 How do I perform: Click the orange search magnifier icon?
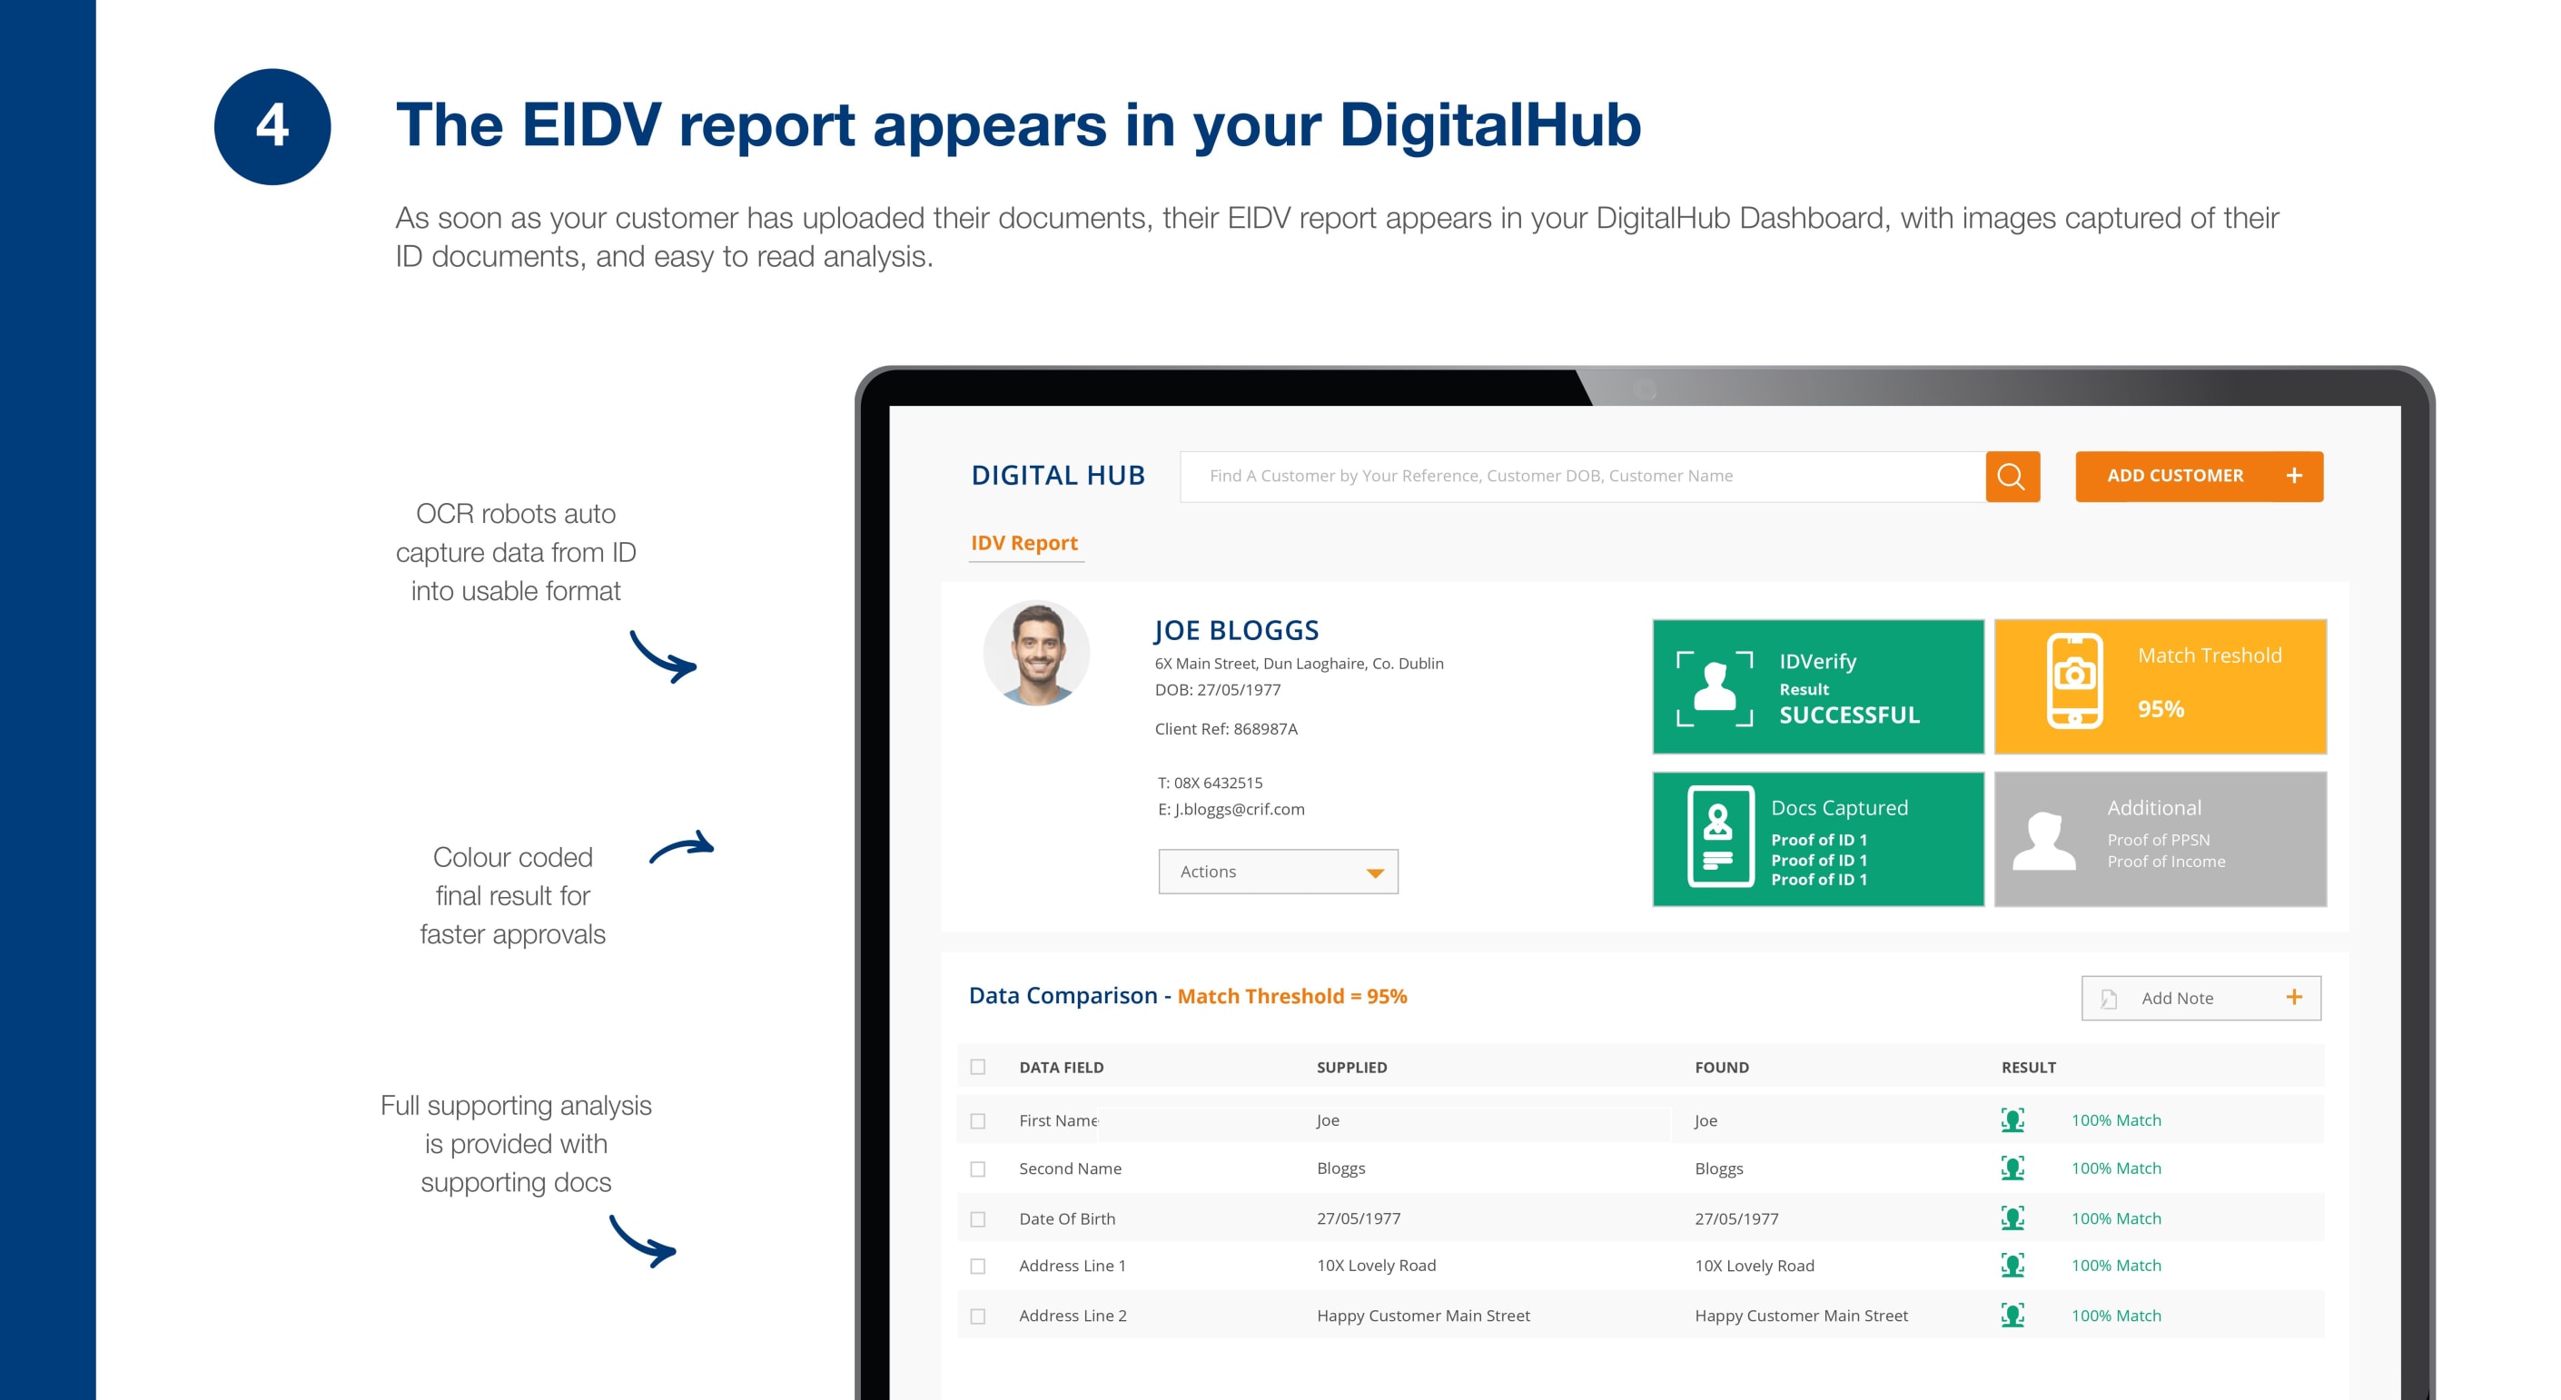(2012, 476)
